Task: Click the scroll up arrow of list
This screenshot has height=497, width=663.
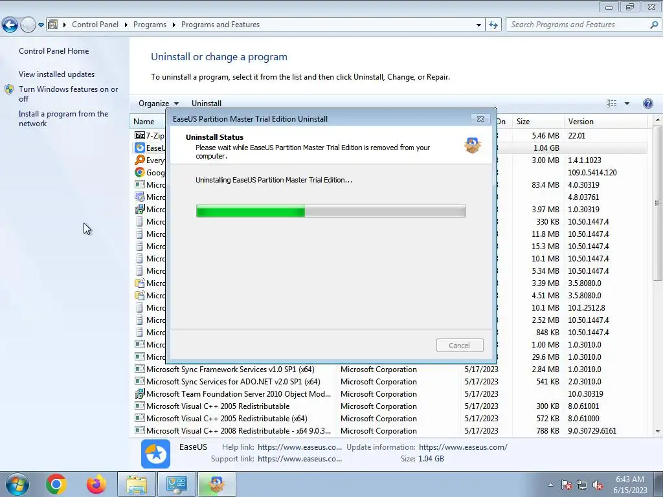Action: pyautogui.click(x=657, y=120)
